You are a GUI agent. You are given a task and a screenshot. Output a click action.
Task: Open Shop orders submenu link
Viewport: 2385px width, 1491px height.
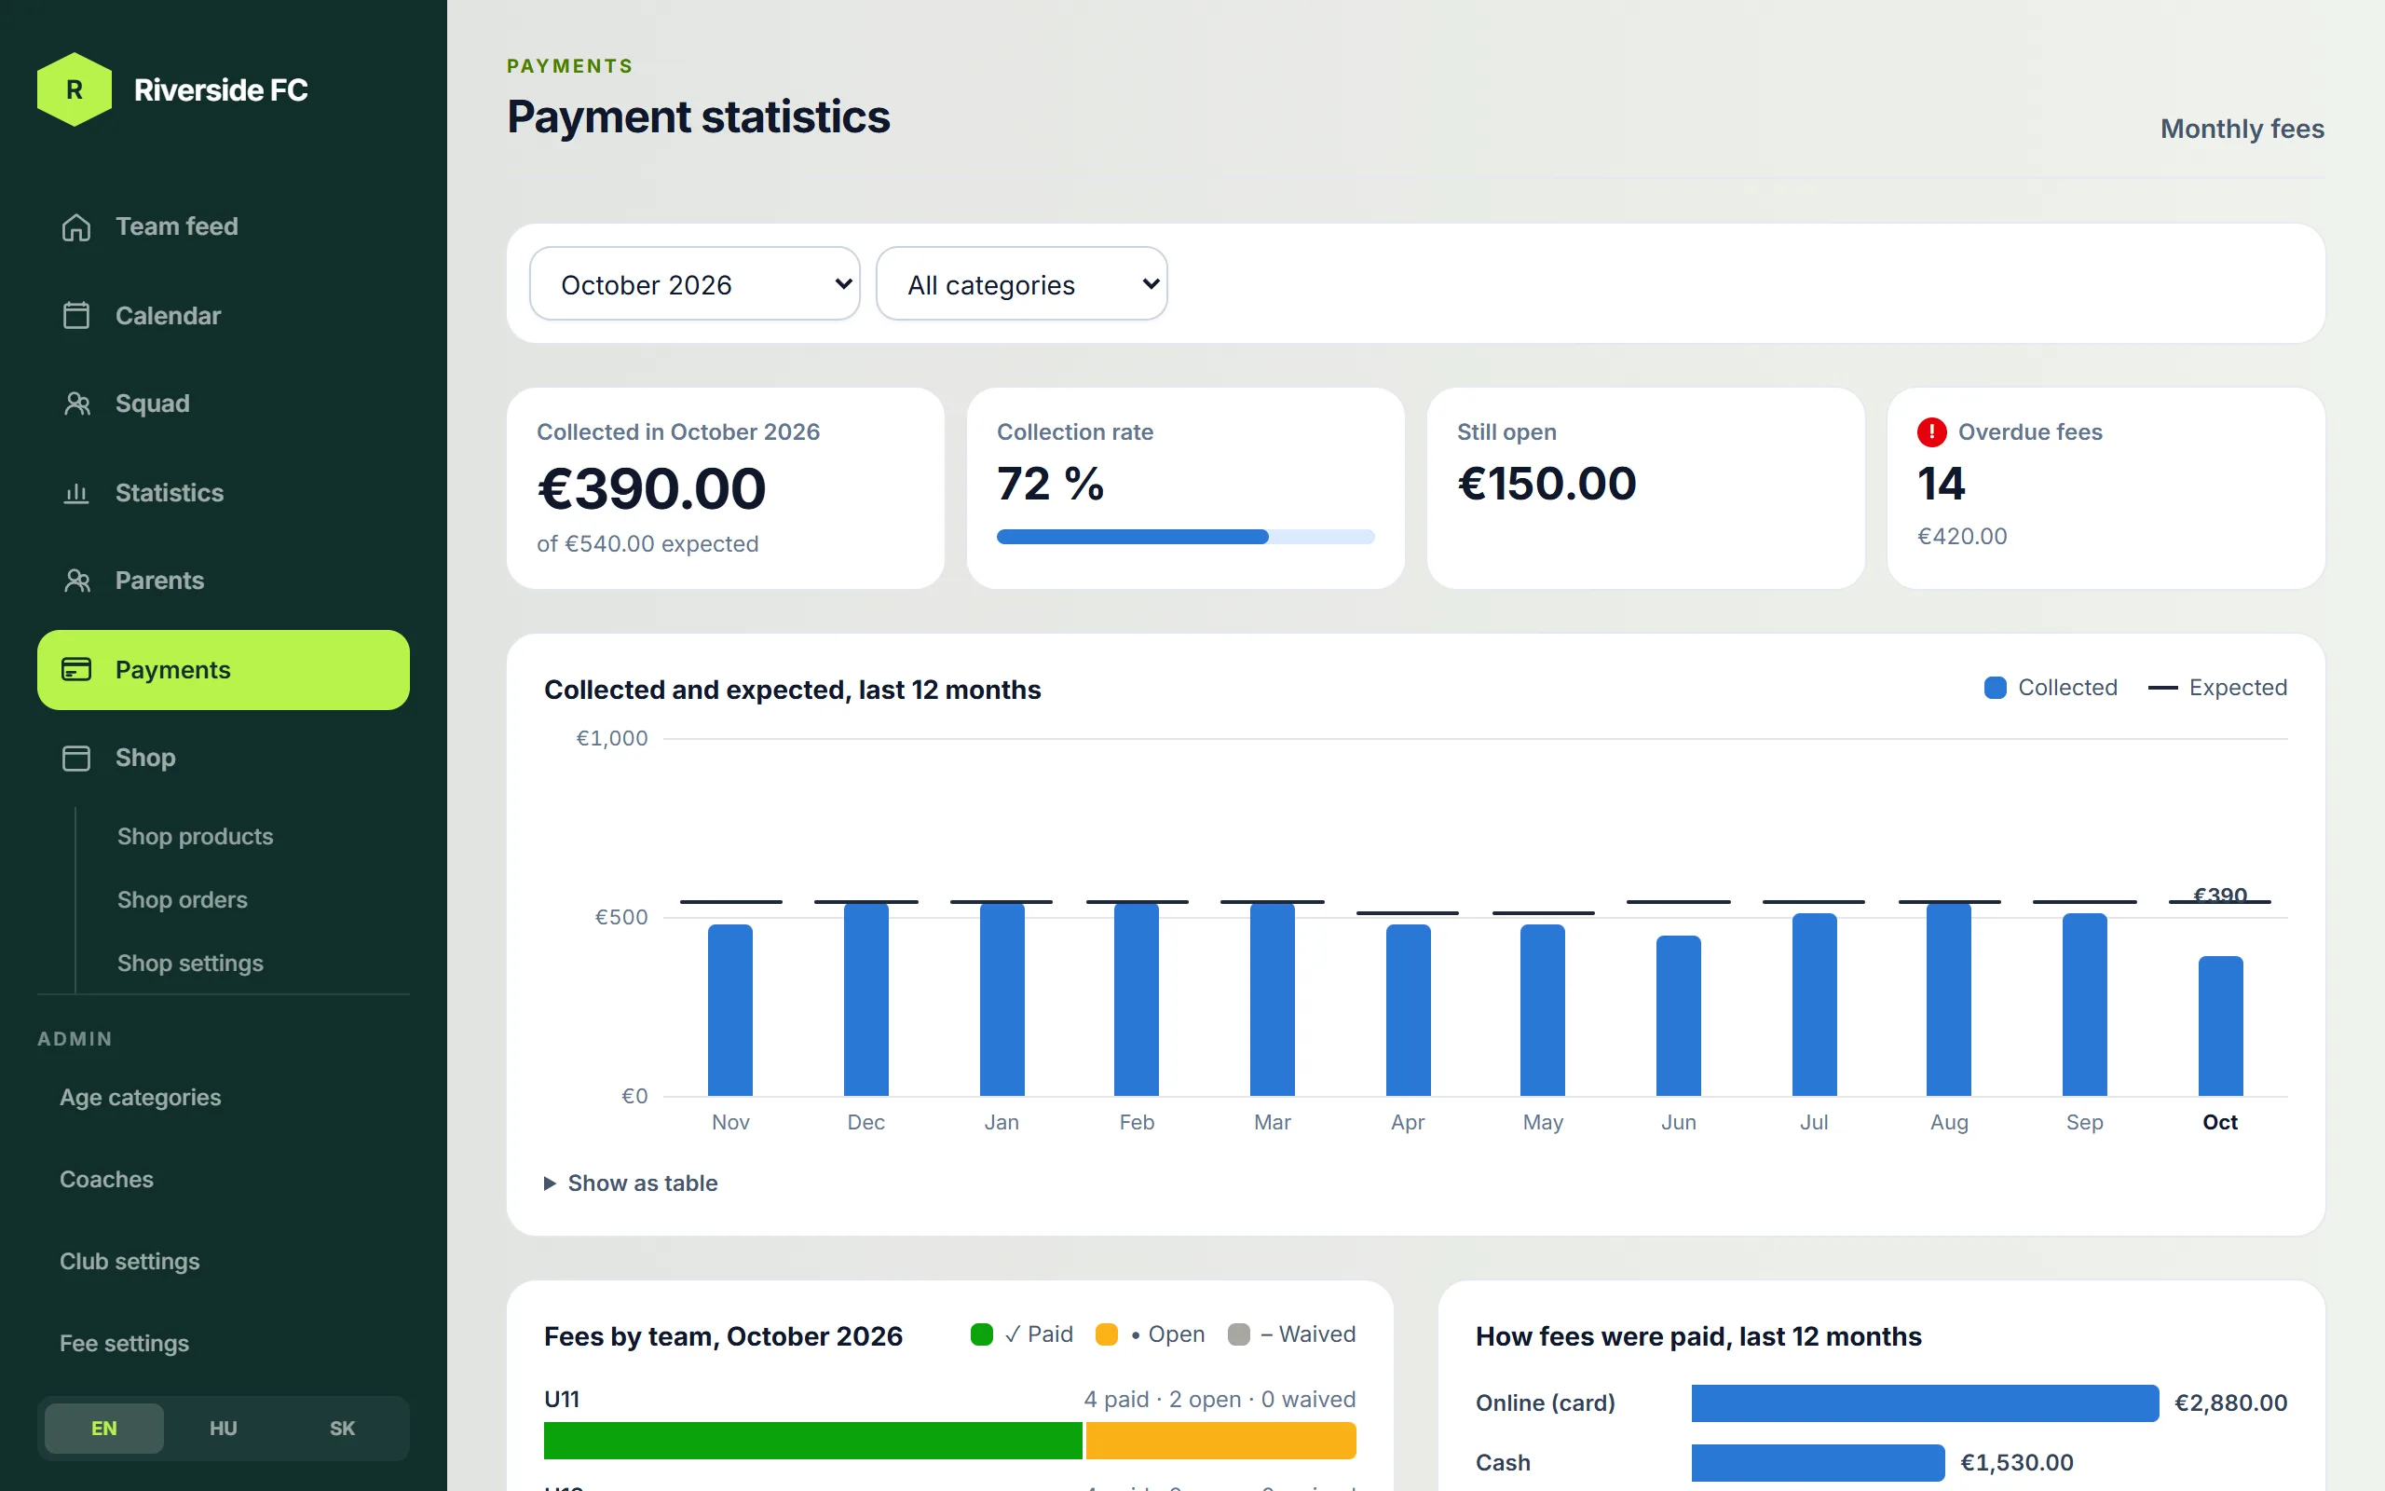[183, 899]
